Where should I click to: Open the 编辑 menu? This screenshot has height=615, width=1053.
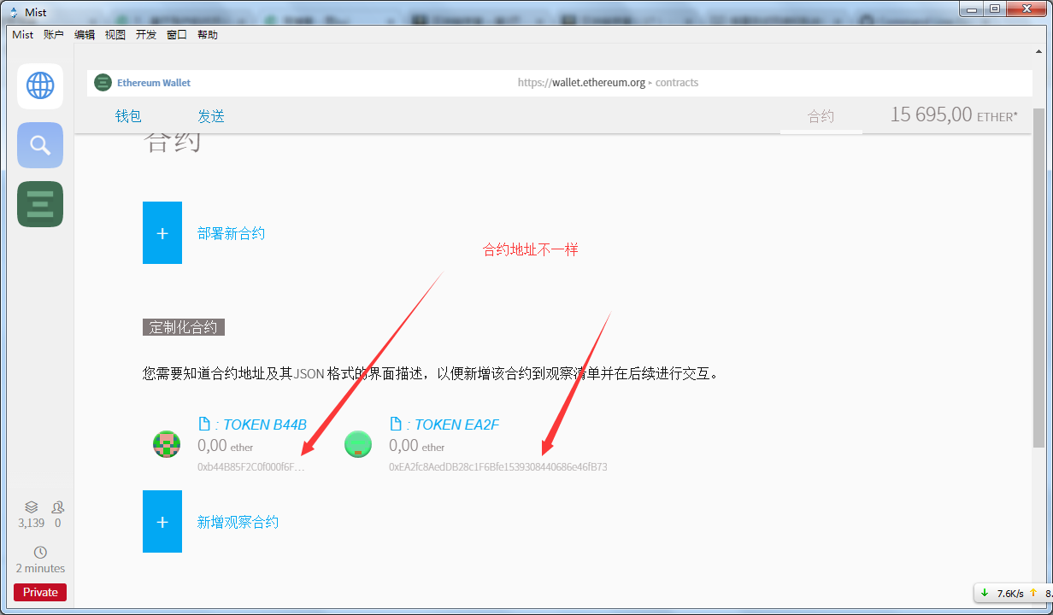85,35
